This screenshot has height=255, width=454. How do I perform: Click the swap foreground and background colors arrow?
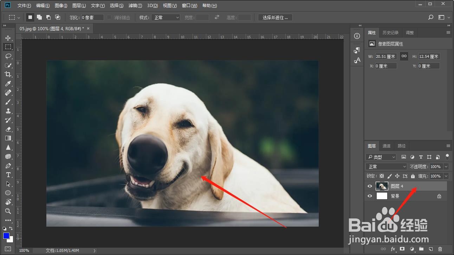point(11,228)
